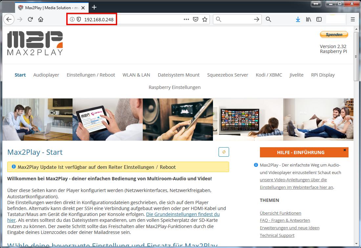Screen dimensions: 361x248
Task: Bookmark this page with star icon
Action: [205, 19]
